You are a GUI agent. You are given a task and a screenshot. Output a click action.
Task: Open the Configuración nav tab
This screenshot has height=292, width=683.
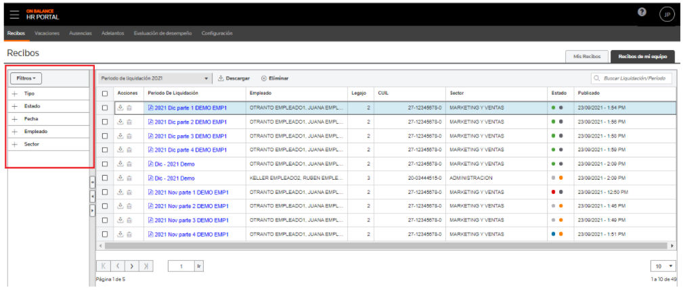pyautogui.click(x=217, y=34)
